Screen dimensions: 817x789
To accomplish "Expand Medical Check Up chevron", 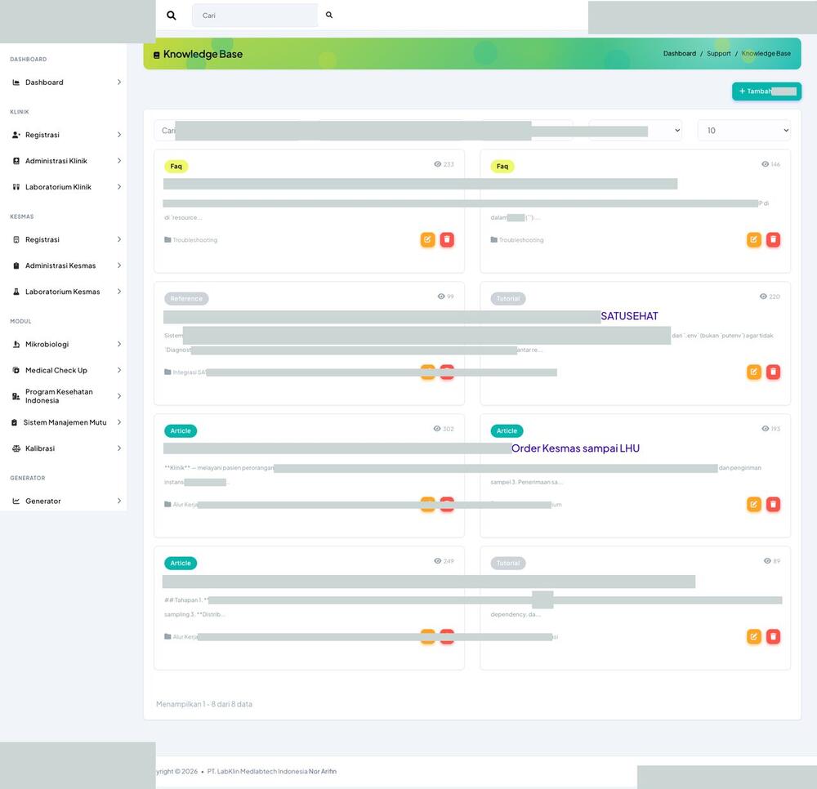I will tap(118, 370).
